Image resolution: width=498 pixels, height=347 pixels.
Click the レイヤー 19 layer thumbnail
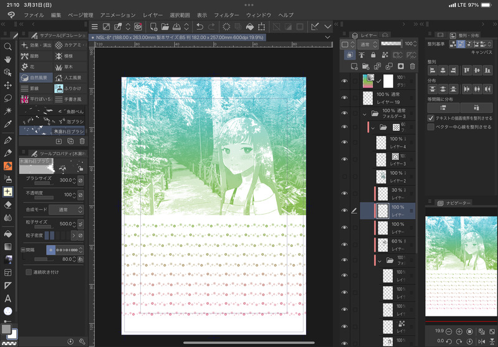click(x=368, y=98)
